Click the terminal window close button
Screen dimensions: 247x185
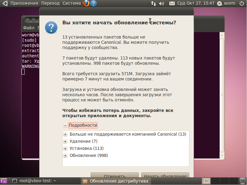(27, 20)
